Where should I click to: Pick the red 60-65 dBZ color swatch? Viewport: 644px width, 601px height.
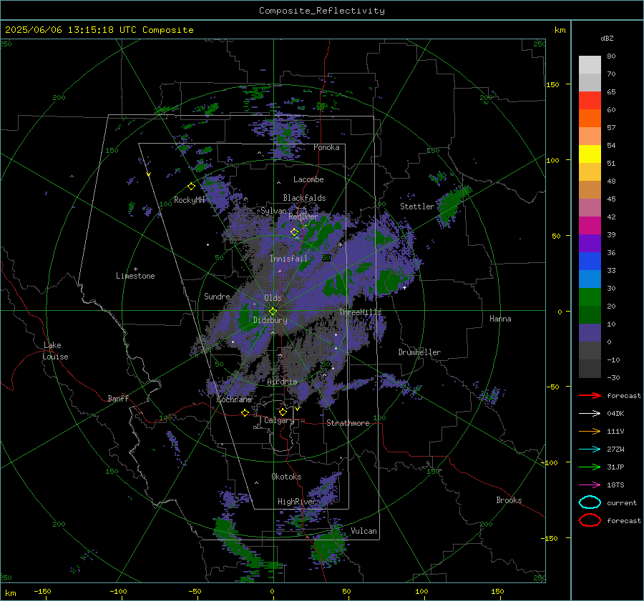(590, 101)
